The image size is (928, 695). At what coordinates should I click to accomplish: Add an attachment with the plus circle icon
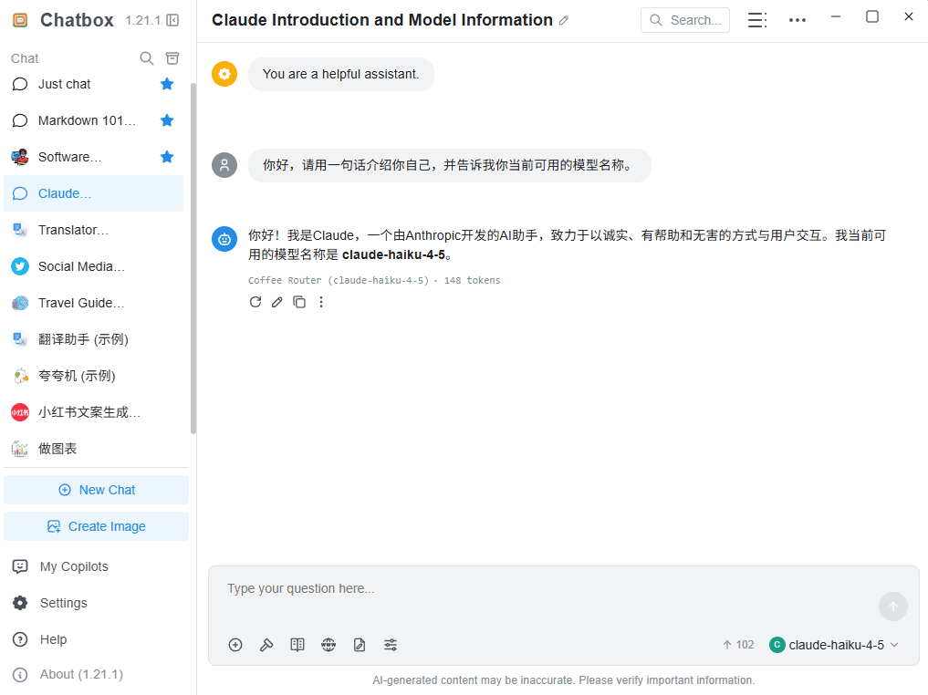coord(235,645)
